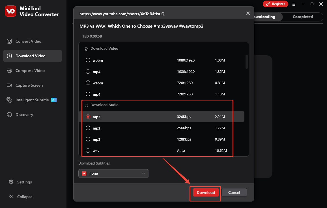
Task: Click the Capture Screen camera icon
Action: click(x=9, y=85)
